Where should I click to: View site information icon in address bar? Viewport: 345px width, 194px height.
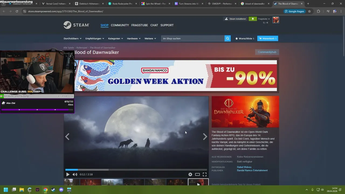tap(25, 11)
